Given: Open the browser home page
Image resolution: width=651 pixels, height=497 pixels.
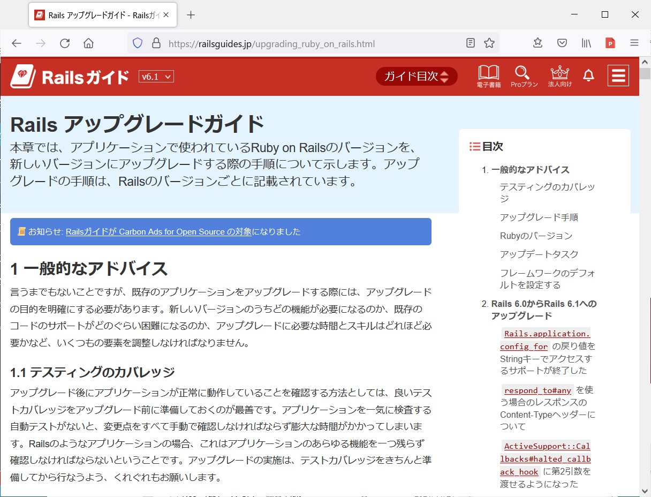Looking at the screenshot, I should [x=89, y=43].
